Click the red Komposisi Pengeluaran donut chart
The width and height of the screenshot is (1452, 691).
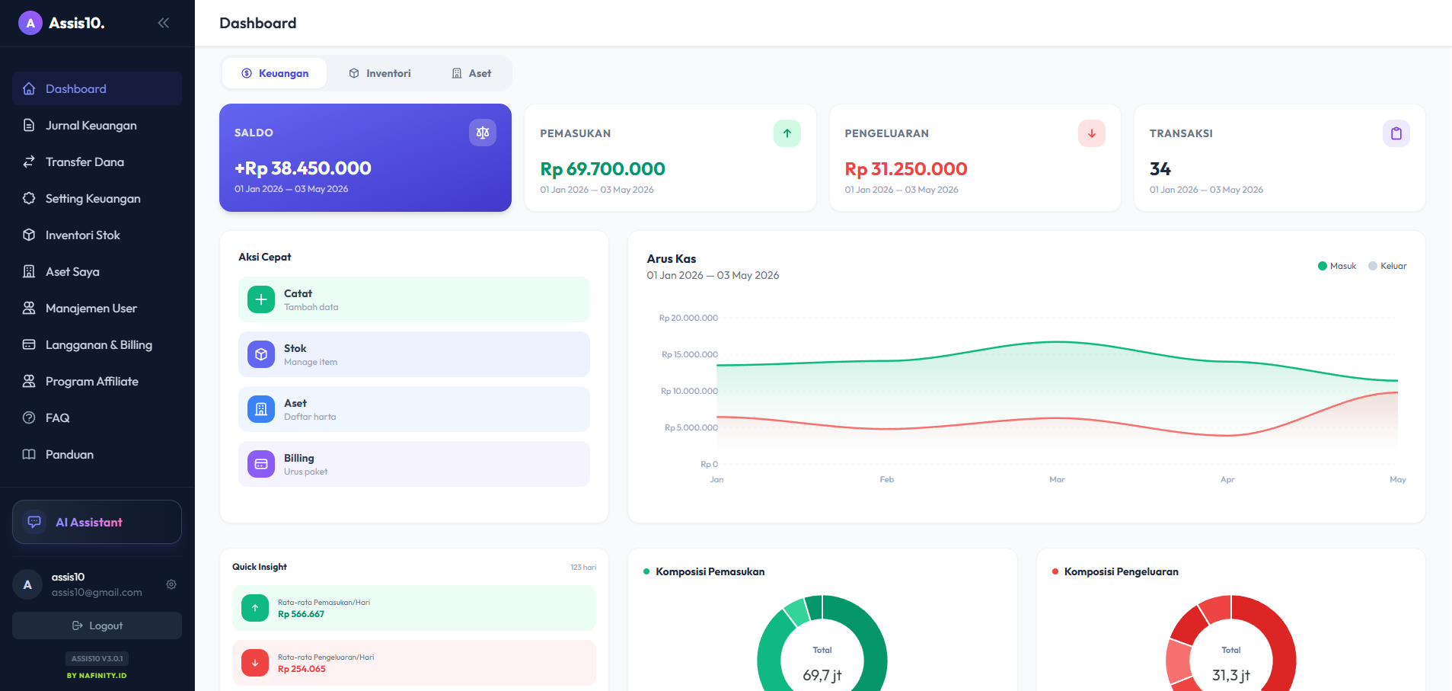[1231, 644]
